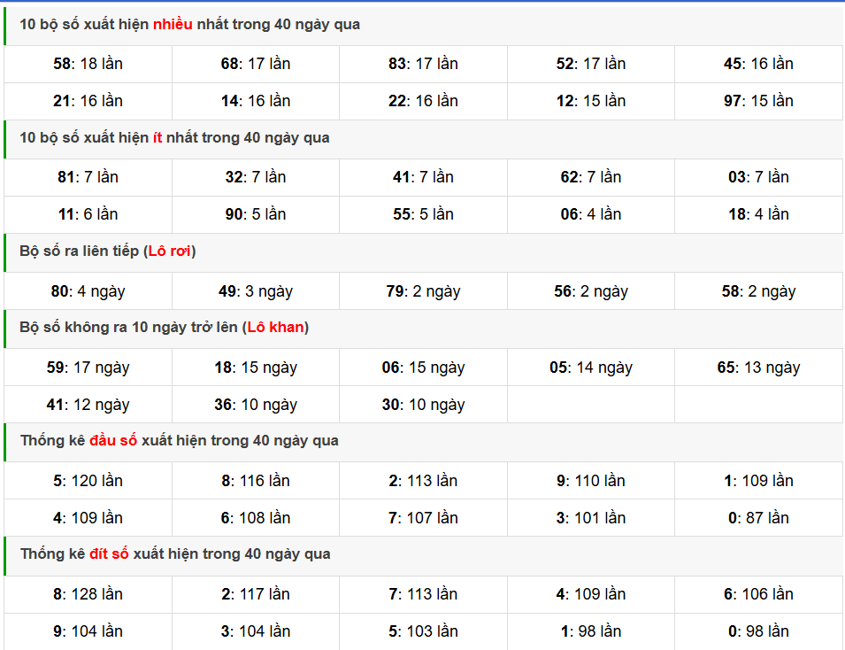Select the "90: 5 lần" cell
845x650 pixels.
coord(255,214)
